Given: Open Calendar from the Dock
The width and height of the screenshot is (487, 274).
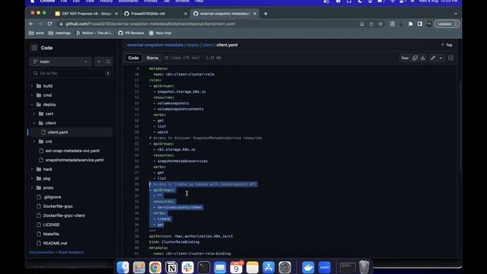Looking at the screenshot, I should coord(236,267).
